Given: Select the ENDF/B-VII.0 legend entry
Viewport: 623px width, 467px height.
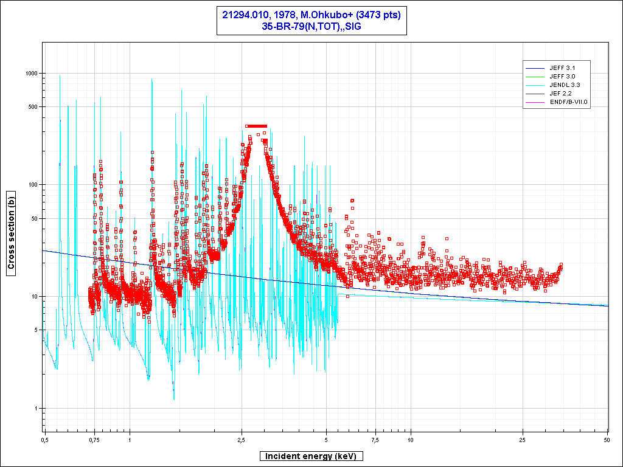Looking at the screenshot, I should 568,102.
